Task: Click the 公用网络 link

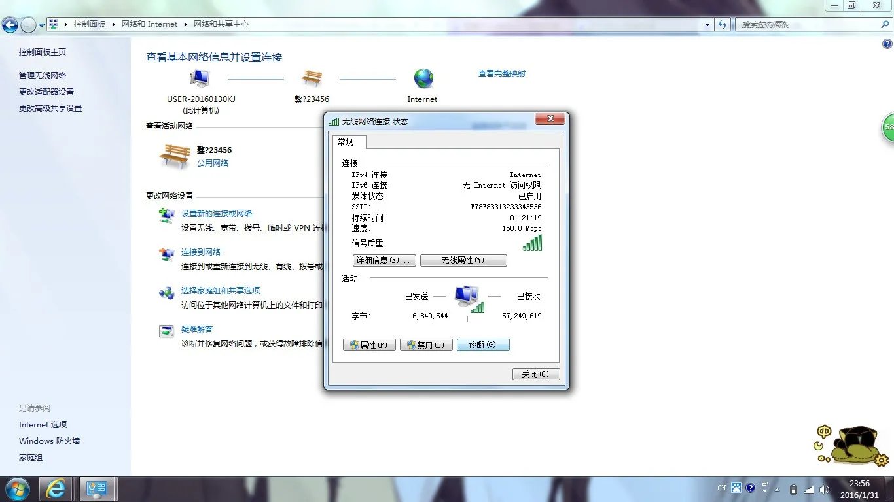Action: pyautogui.click(x=213, y=163)
